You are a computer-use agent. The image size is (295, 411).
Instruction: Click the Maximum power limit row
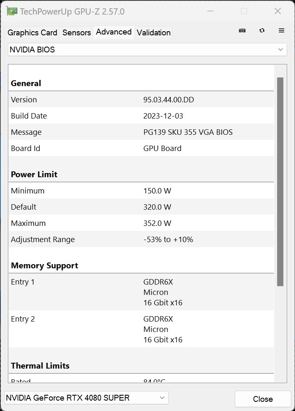[141, 223]
